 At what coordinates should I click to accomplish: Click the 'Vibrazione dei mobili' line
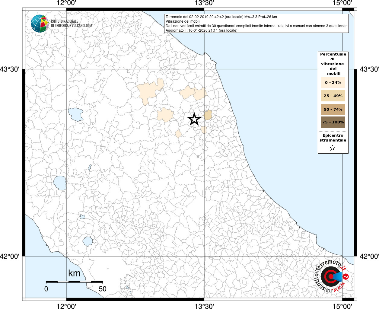(183, 21)
